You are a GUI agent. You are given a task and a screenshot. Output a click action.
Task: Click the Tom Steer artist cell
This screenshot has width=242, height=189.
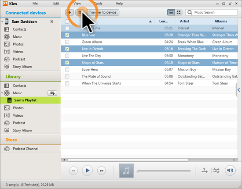point(185,83)
